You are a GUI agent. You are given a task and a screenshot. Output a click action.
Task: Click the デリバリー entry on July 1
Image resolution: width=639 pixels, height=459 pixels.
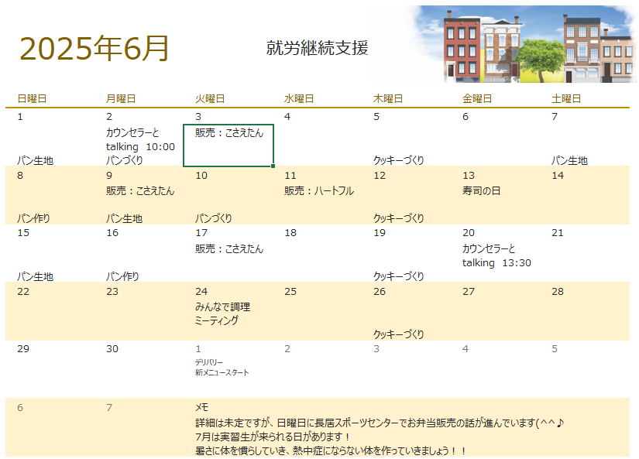209,362
